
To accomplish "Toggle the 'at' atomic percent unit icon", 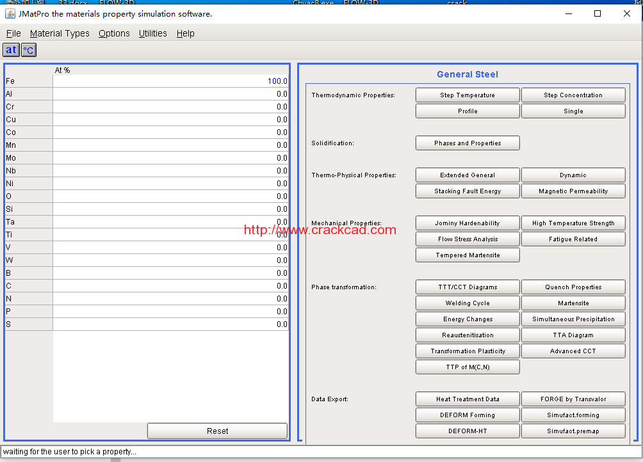I will pyautogui.click(x=11, y=50).
